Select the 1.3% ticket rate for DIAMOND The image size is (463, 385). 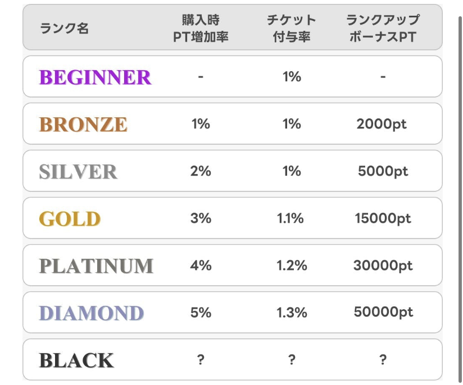point(292,313)
